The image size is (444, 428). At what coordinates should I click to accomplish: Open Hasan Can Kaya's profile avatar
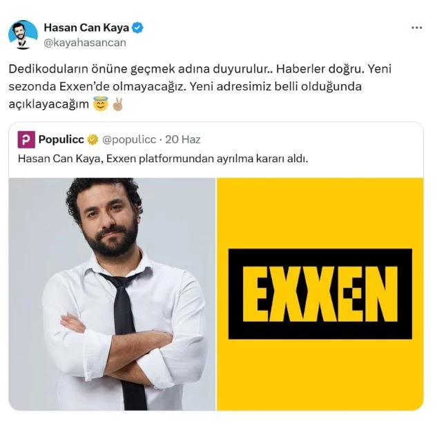point(23,35)
